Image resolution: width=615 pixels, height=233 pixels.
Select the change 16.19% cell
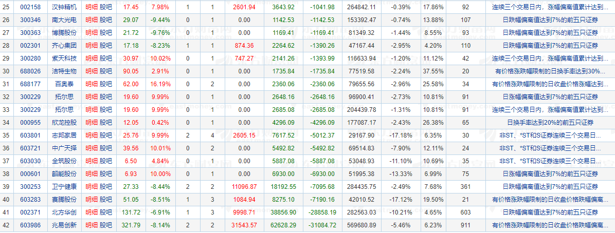[x=160, y=84]
